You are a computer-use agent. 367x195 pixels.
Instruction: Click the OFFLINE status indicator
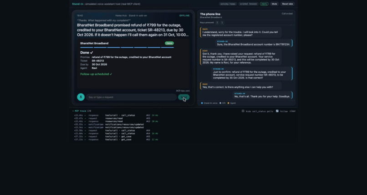[184, 15]
